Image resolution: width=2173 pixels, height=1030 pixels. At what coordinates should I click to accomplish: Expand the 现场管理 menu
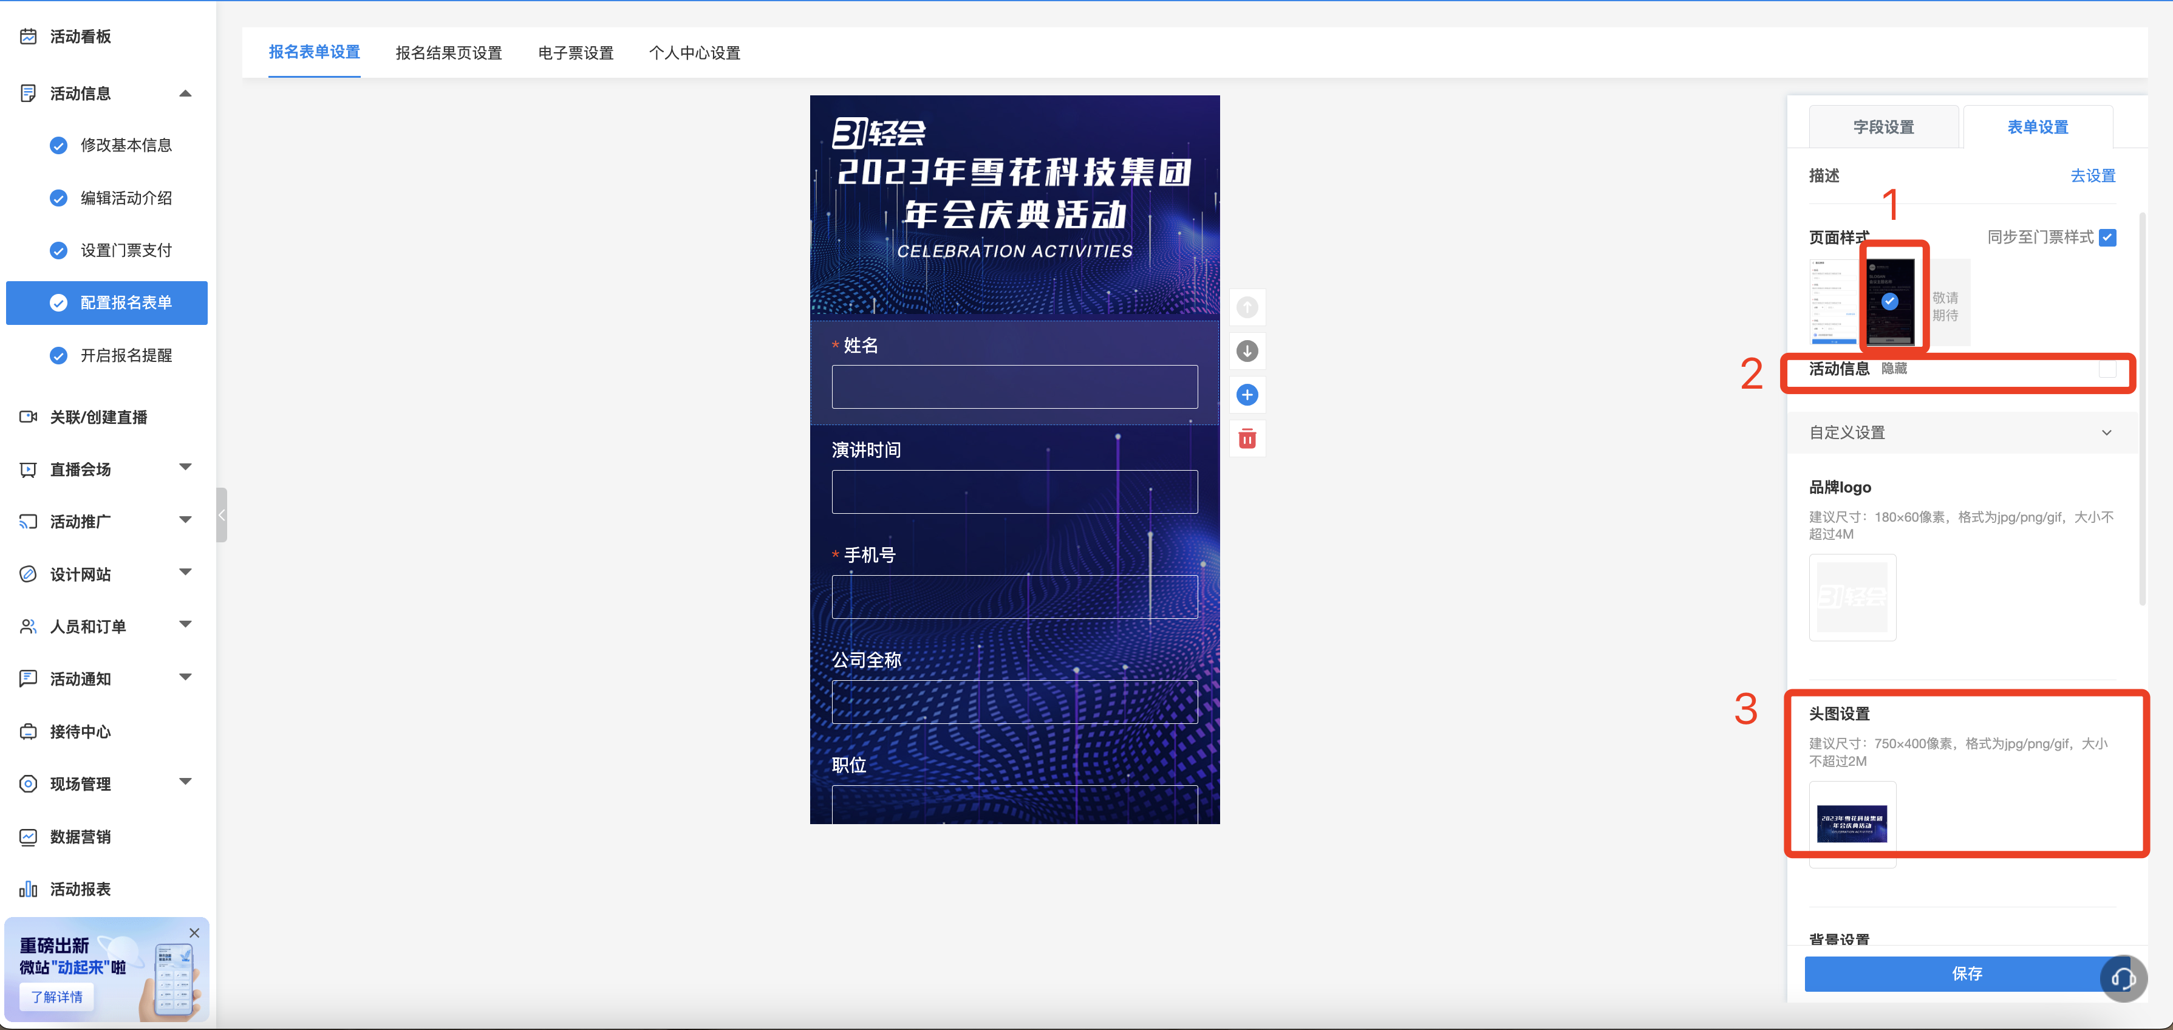click(186, 781)
